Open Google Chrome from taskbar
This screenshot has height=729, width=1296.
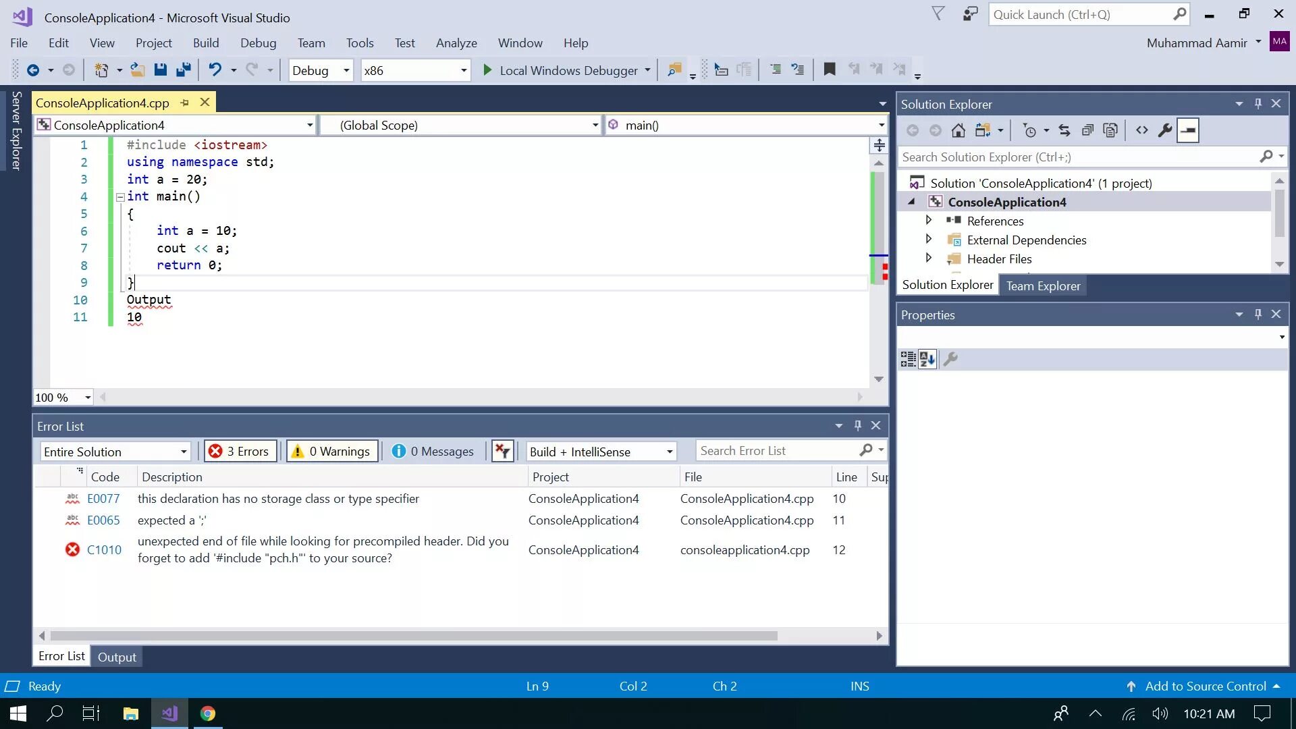208,713
